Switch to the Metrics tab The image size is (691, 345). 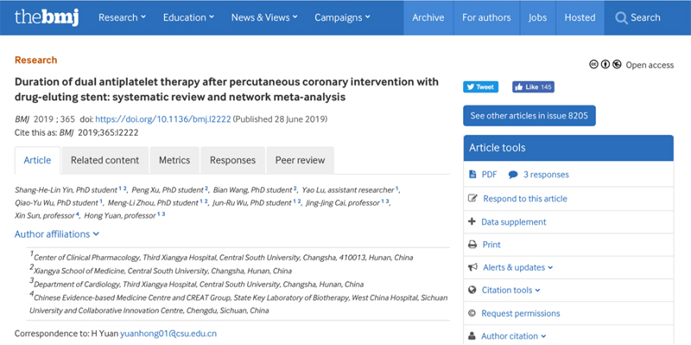[174, 160]
